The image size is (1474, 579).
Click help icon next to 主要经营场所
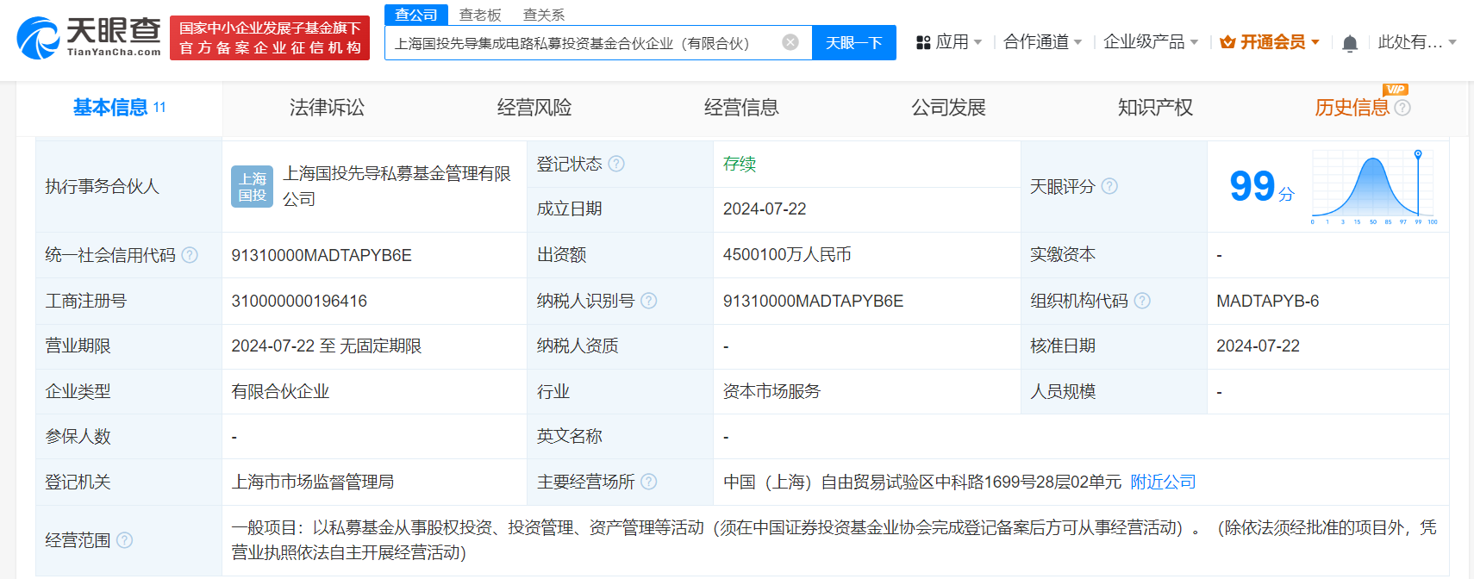pyautogui.click(x=649, y=482)
